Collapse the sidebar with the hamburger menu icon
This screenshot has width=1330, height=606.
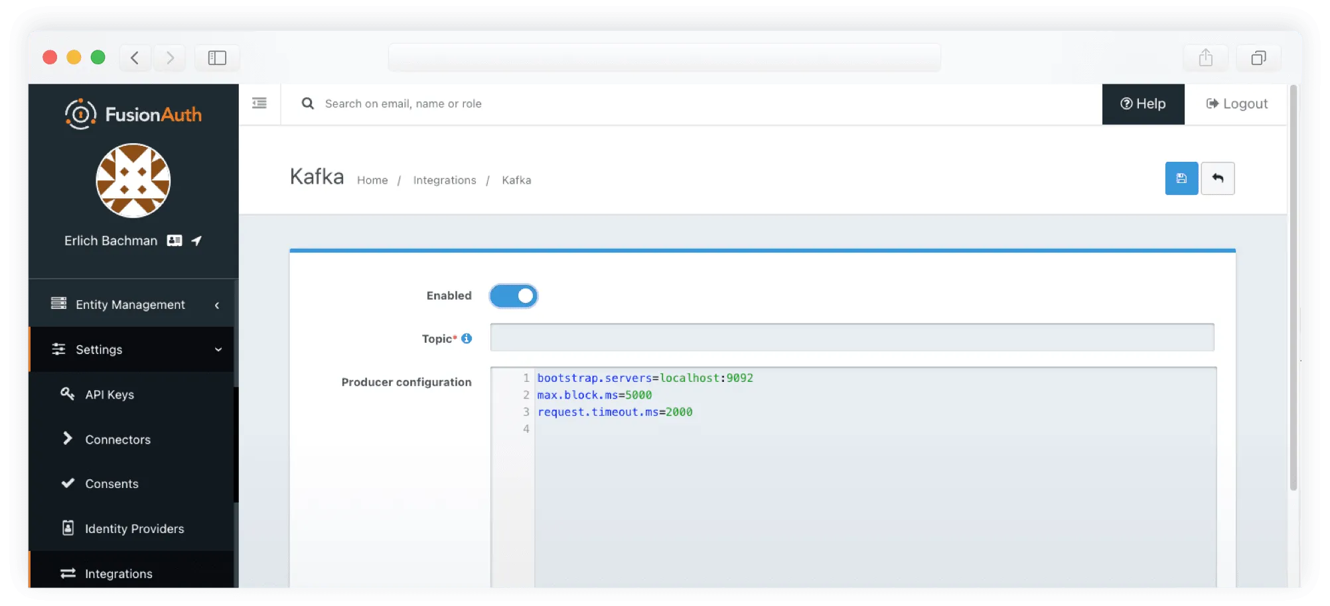point(259,103)
